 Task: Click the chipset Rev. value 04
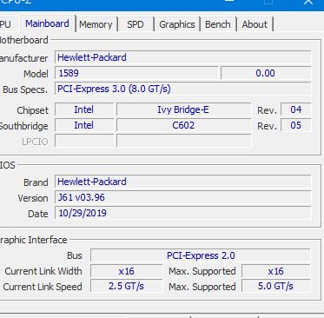(295, 109)
